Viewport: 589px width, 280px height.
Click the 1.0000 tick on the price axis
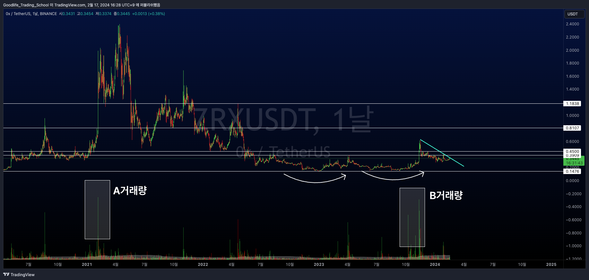[x=572, y=116]
